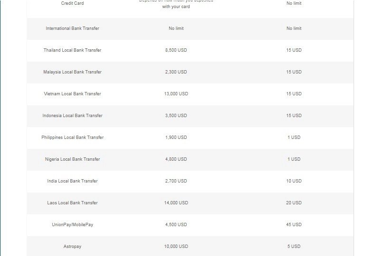
Task: Click the 8,500 USD limit value
Action: tap(176, 50)
